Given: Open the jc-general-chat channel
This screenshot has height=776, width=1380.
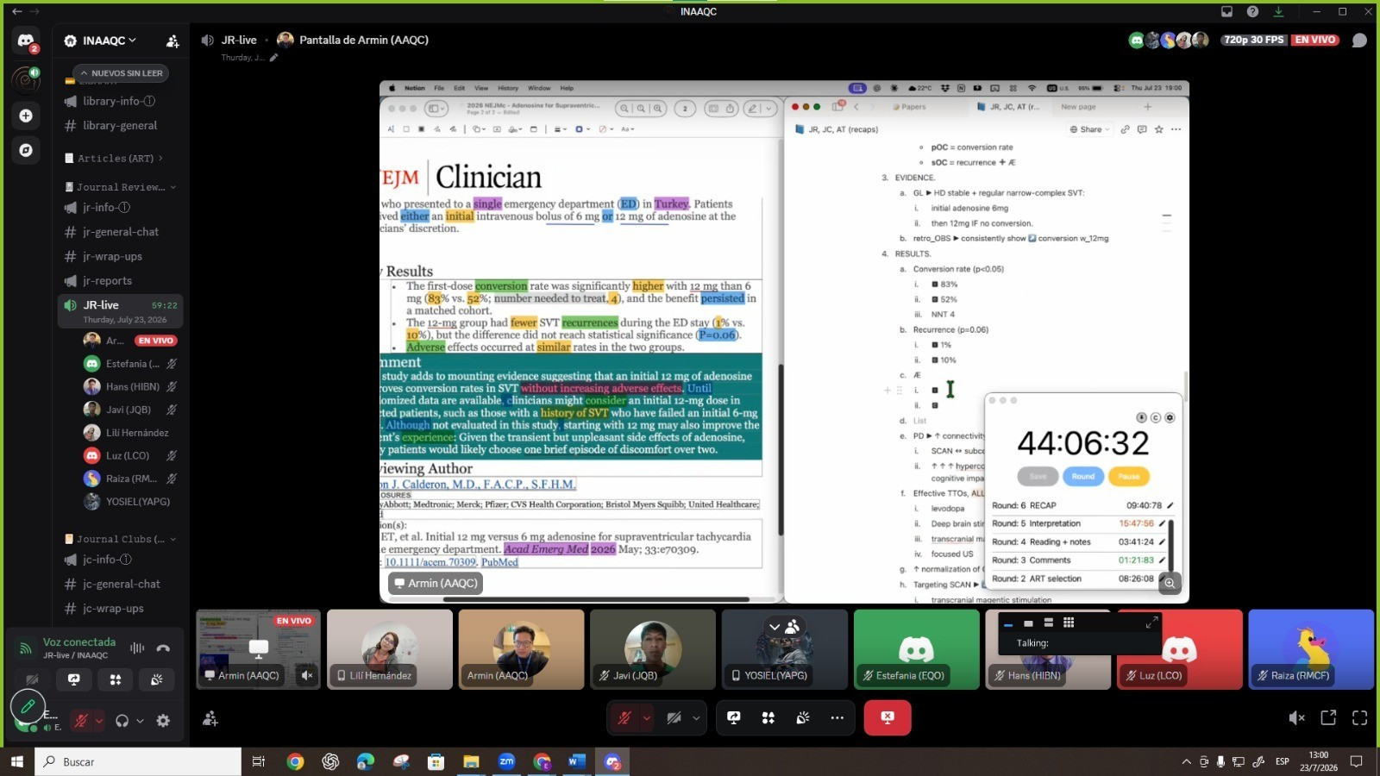Looking at the screenshot, I should pyautogui.click(x=120, y=584).
